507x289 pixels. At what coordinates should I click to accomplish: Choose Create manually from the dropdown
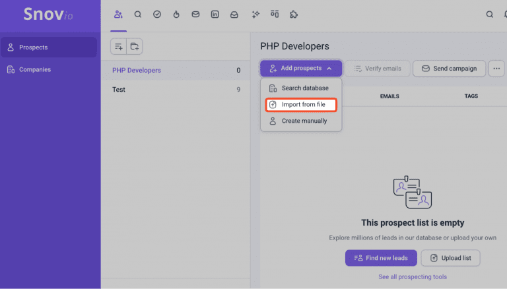301,121
